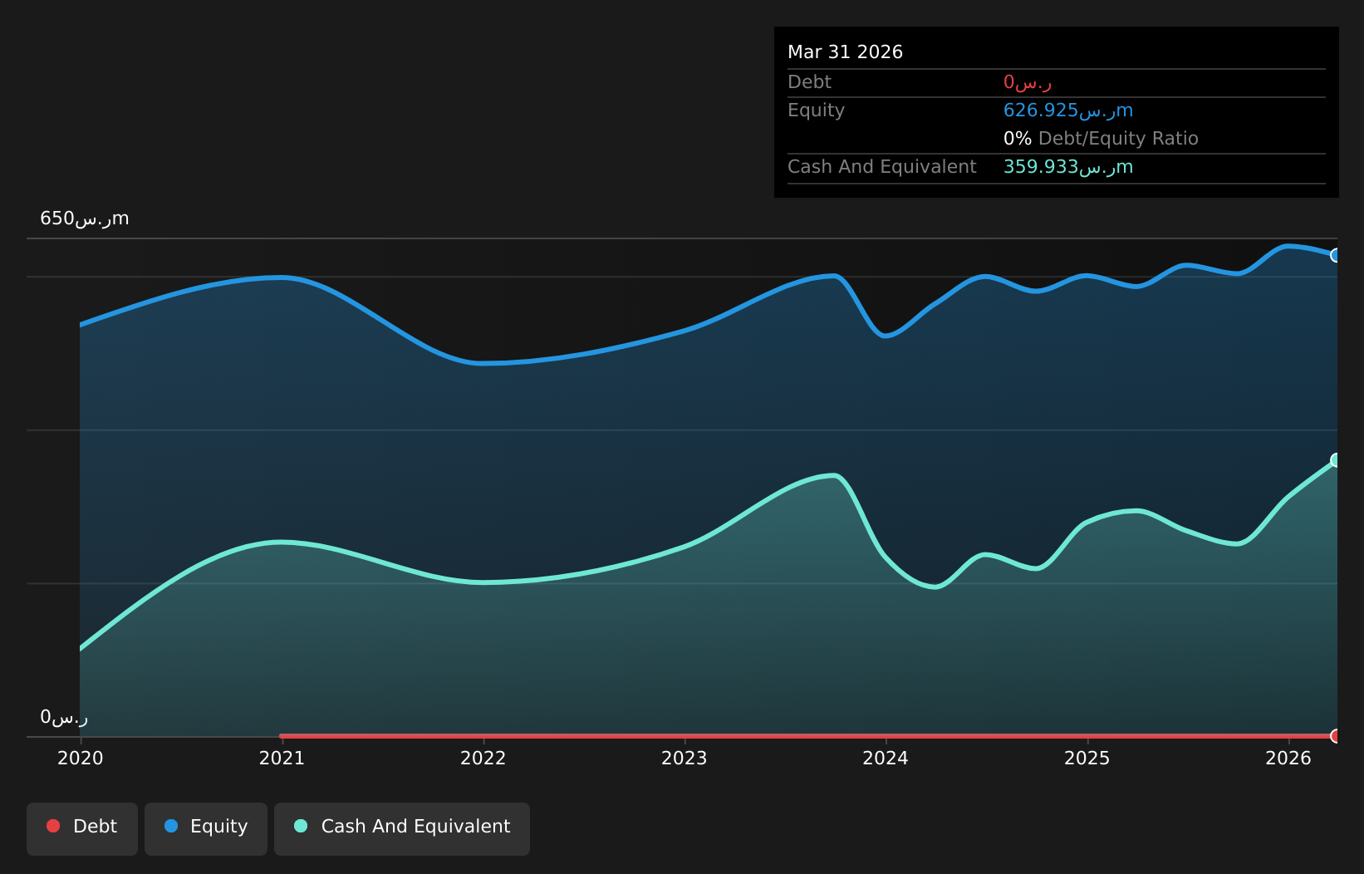Click the Mar 31 2026 tooltip date
Viewport: 1364px width, 874px height.
pyautogui.click(x=845, y=52)
